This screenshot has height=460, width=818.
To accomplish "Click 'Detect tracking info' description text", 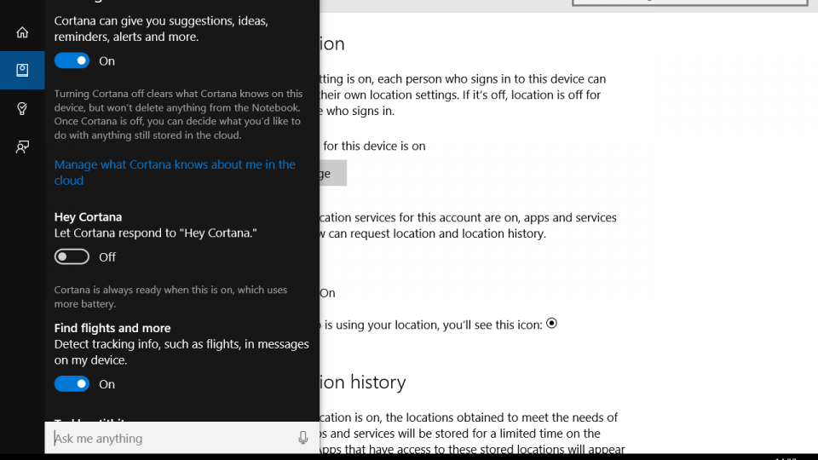I will pos(181,352).
